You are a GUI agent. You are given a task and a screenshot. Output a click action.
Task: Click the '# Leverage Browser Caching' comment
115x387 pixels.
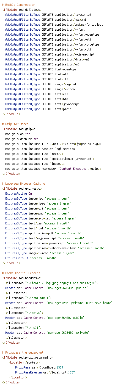(x=23, y=184)
